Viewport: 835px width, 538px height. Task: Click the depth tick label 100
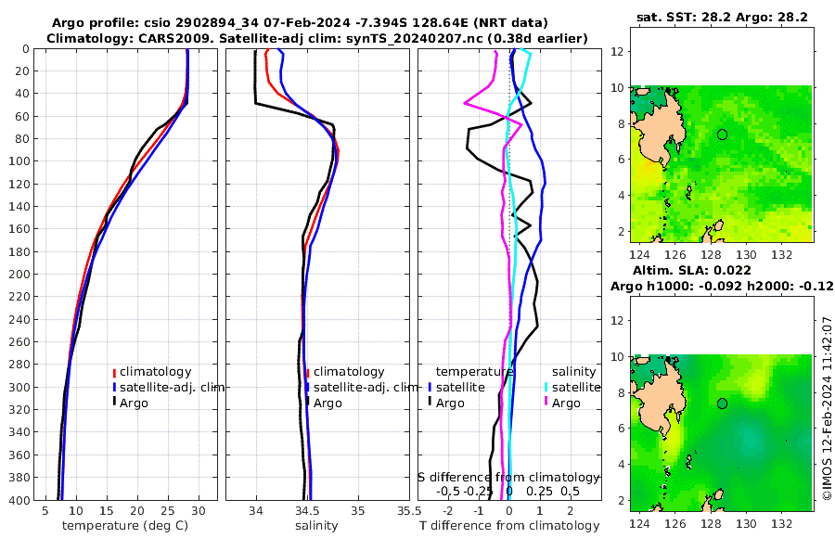(x=19, y=161)
